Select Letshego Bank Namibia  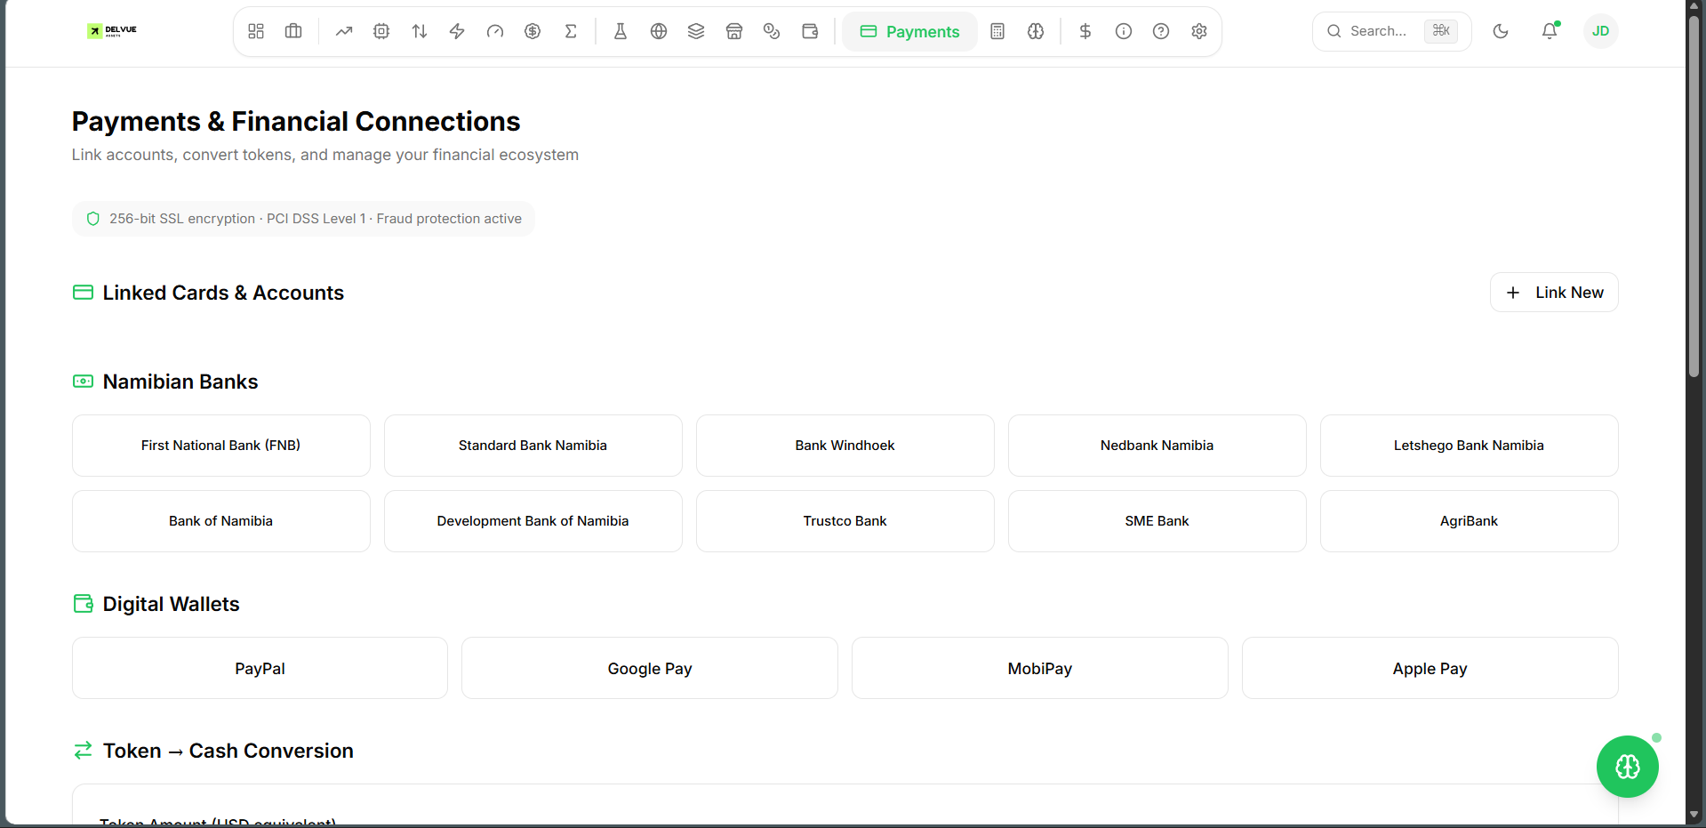1470,446
